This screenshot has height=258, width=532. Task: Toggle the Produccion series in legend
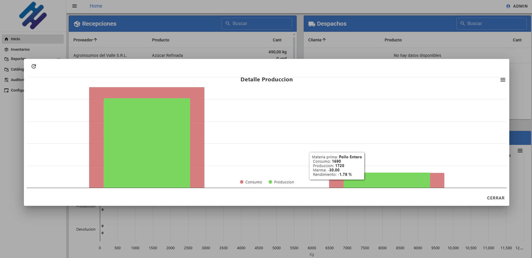pos(281,182)
